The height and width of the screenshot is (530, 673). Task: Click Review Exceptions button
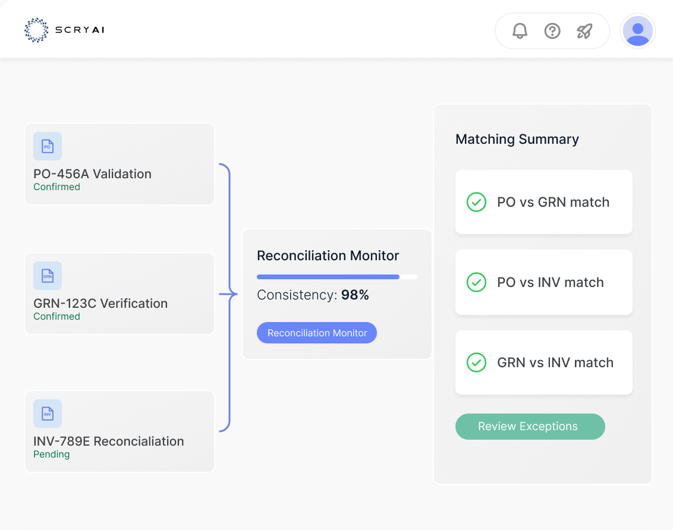(x=530, y=426)
